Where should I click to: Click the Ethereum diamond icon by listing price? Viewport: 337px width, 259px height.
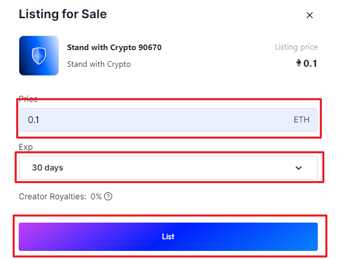pos(298,63)
